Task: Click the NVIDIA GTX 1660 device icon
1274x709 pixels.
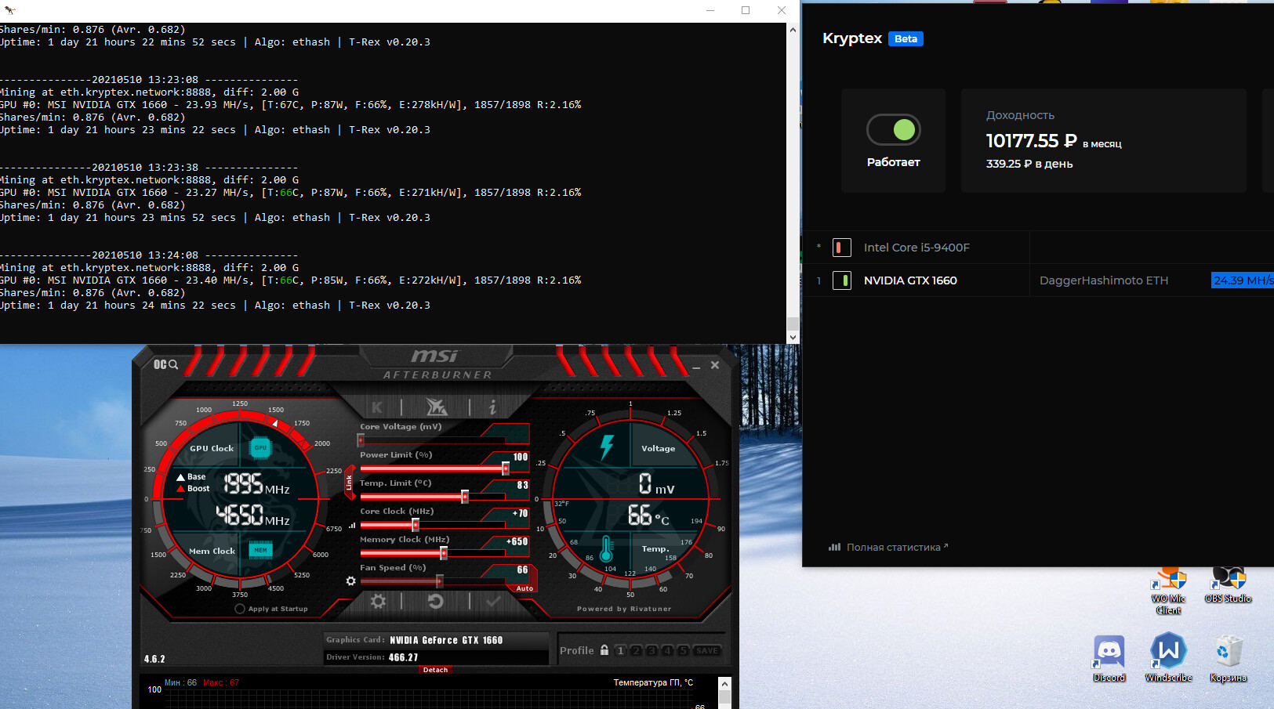Action: [x=841, y=280]
